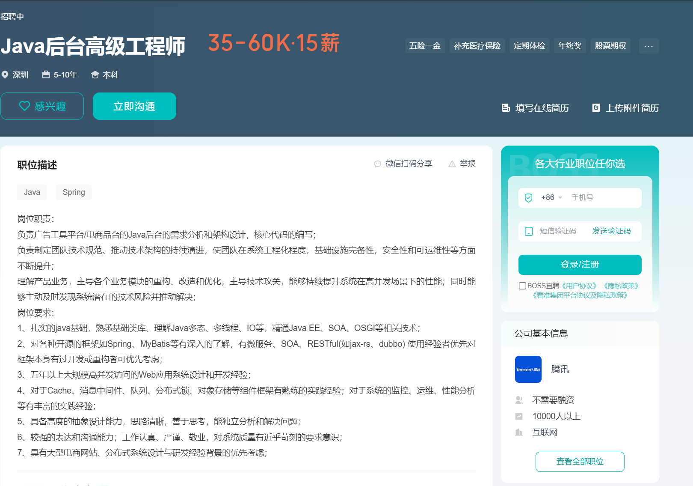
Task: Click the shield icon in phone field
Action: coord(529,198)
